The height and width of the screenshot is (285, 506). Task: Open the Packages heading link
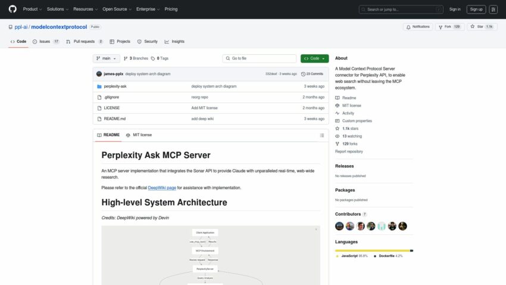tap(345, 190)
